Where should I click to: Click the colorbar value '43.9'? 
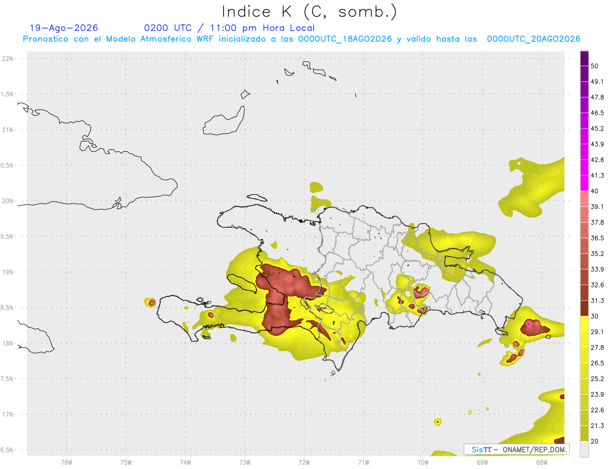point(597,144)
